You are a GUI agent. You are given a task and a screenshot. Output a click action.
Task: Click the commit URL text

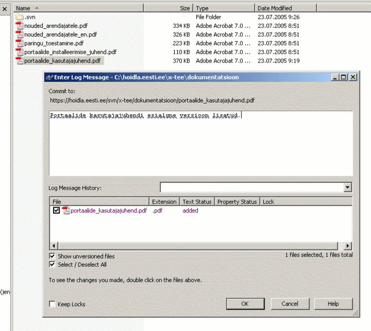(152, 100)
